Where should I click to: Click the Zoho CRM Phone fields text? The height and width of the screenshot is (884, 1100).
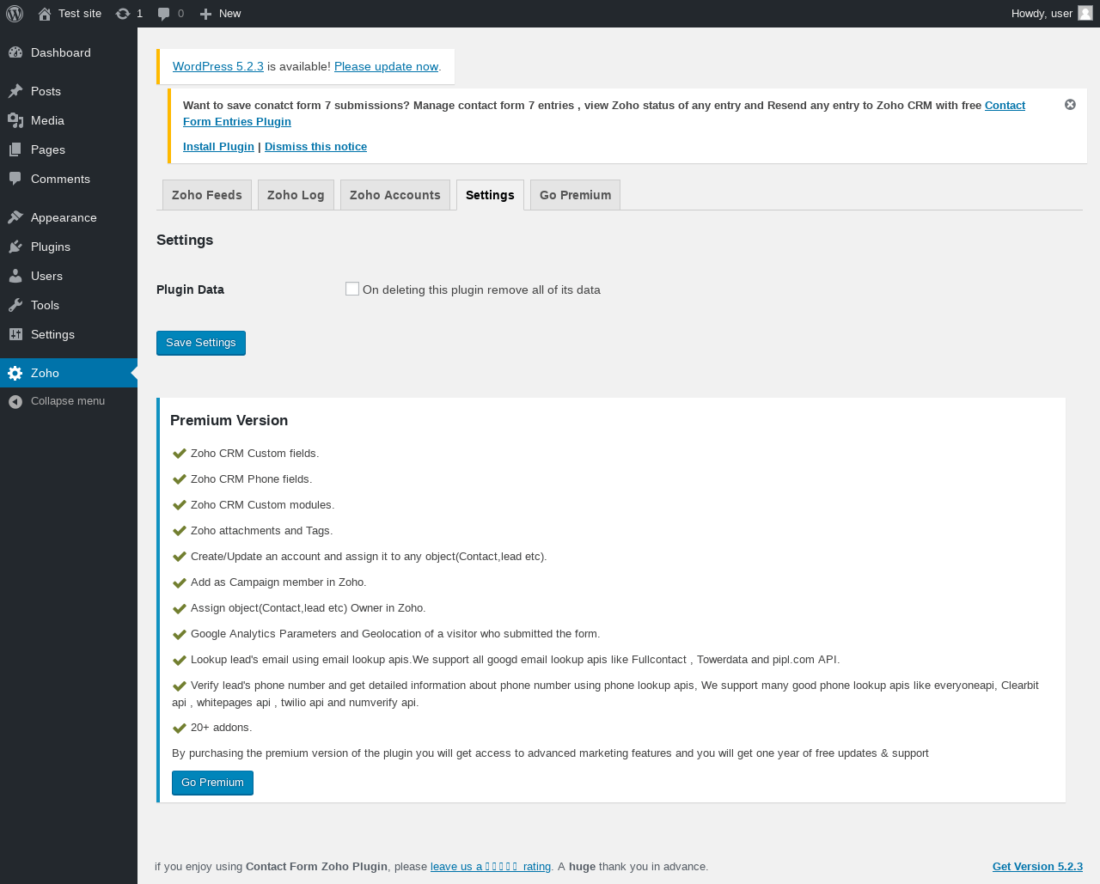tap(251, 479)
